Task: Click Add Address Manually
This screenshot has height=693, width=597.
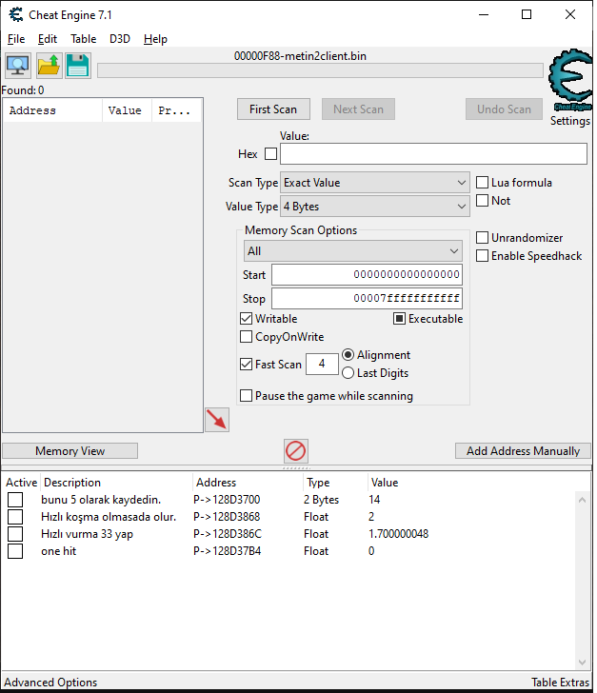Action: [523, 451]
